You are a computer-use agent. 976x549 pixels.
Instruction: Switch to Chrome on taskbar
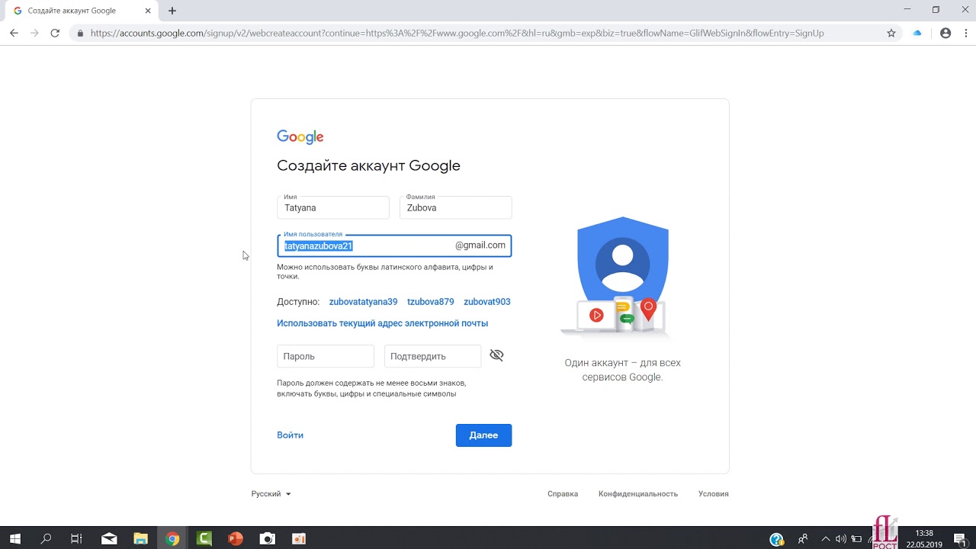pos(173,538)
